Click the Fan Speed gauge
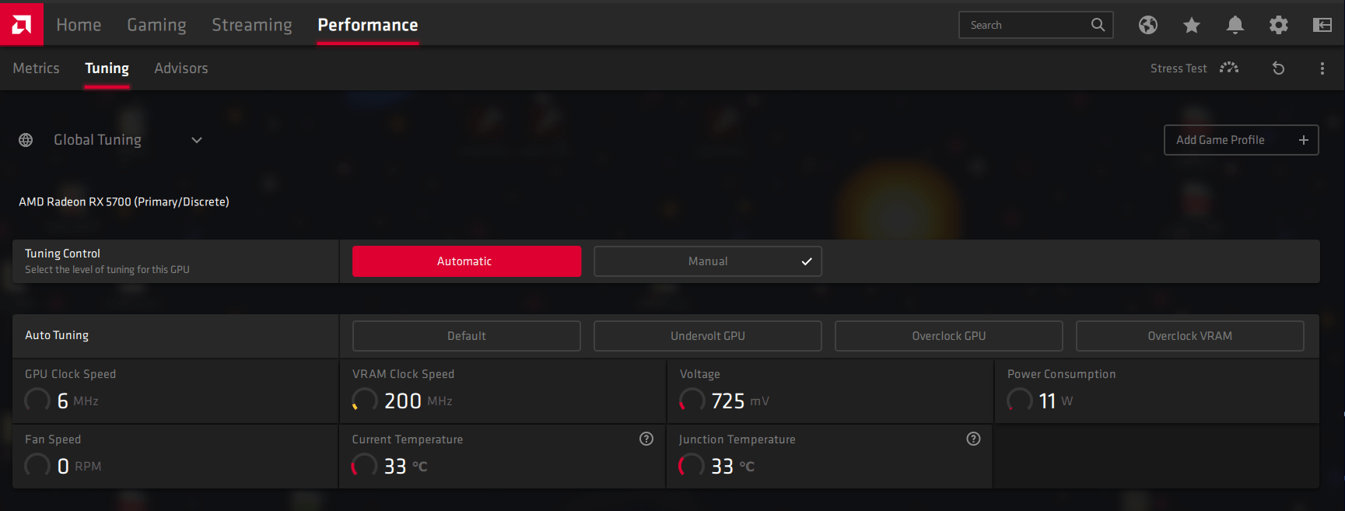The height and width of the screenshot is (511, 1345). pos(37,466)
